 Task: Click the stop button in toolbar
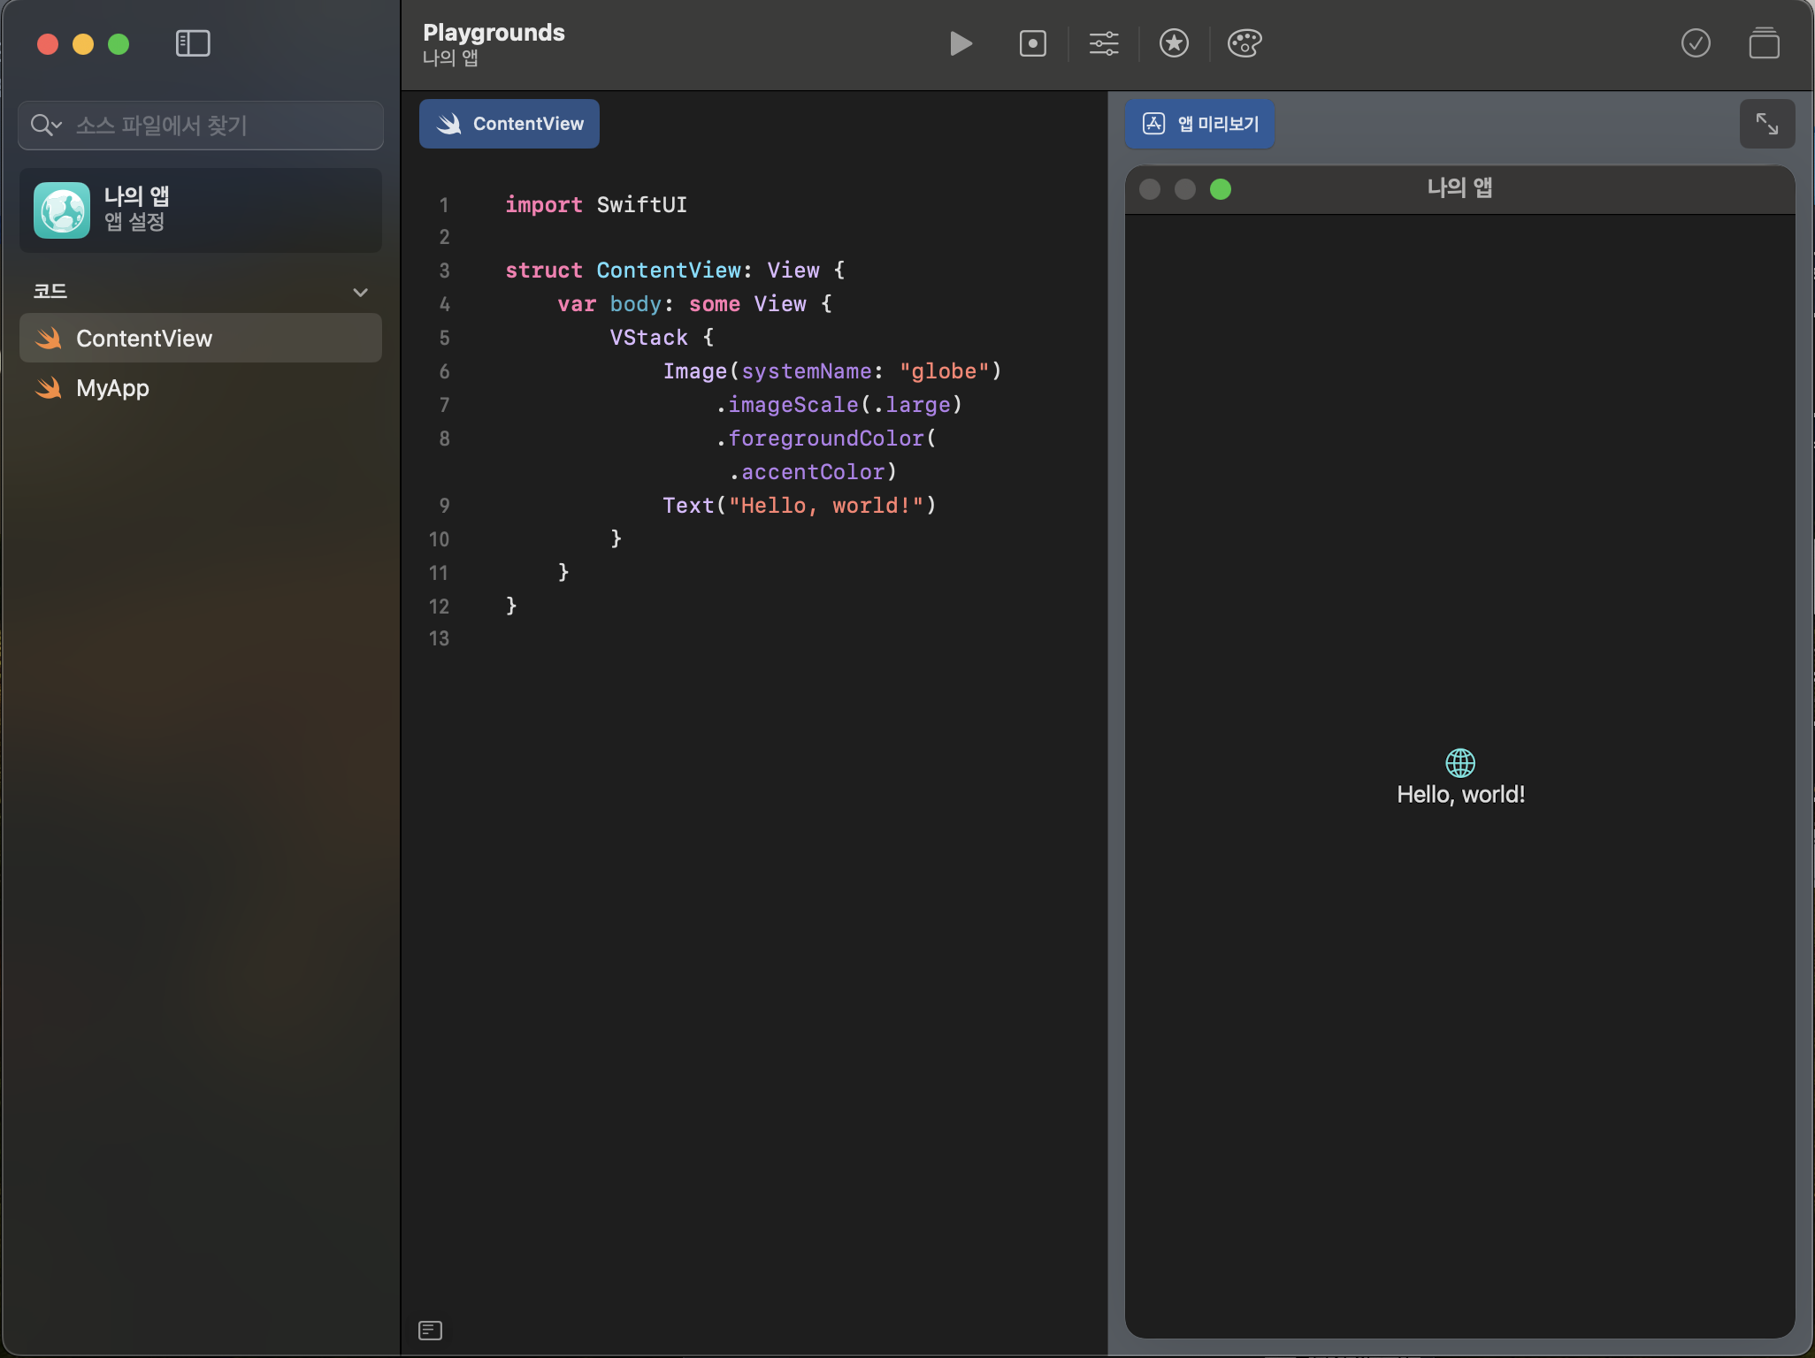click(x=1032, y=43)
